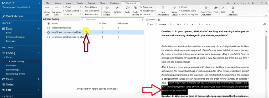Select the Inadequate facilities code circle

(x=49, y=28)
